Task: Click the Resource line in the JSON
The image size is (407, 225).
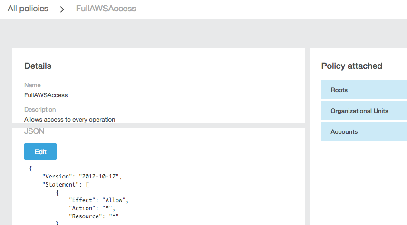Action: tap(94, 216)
